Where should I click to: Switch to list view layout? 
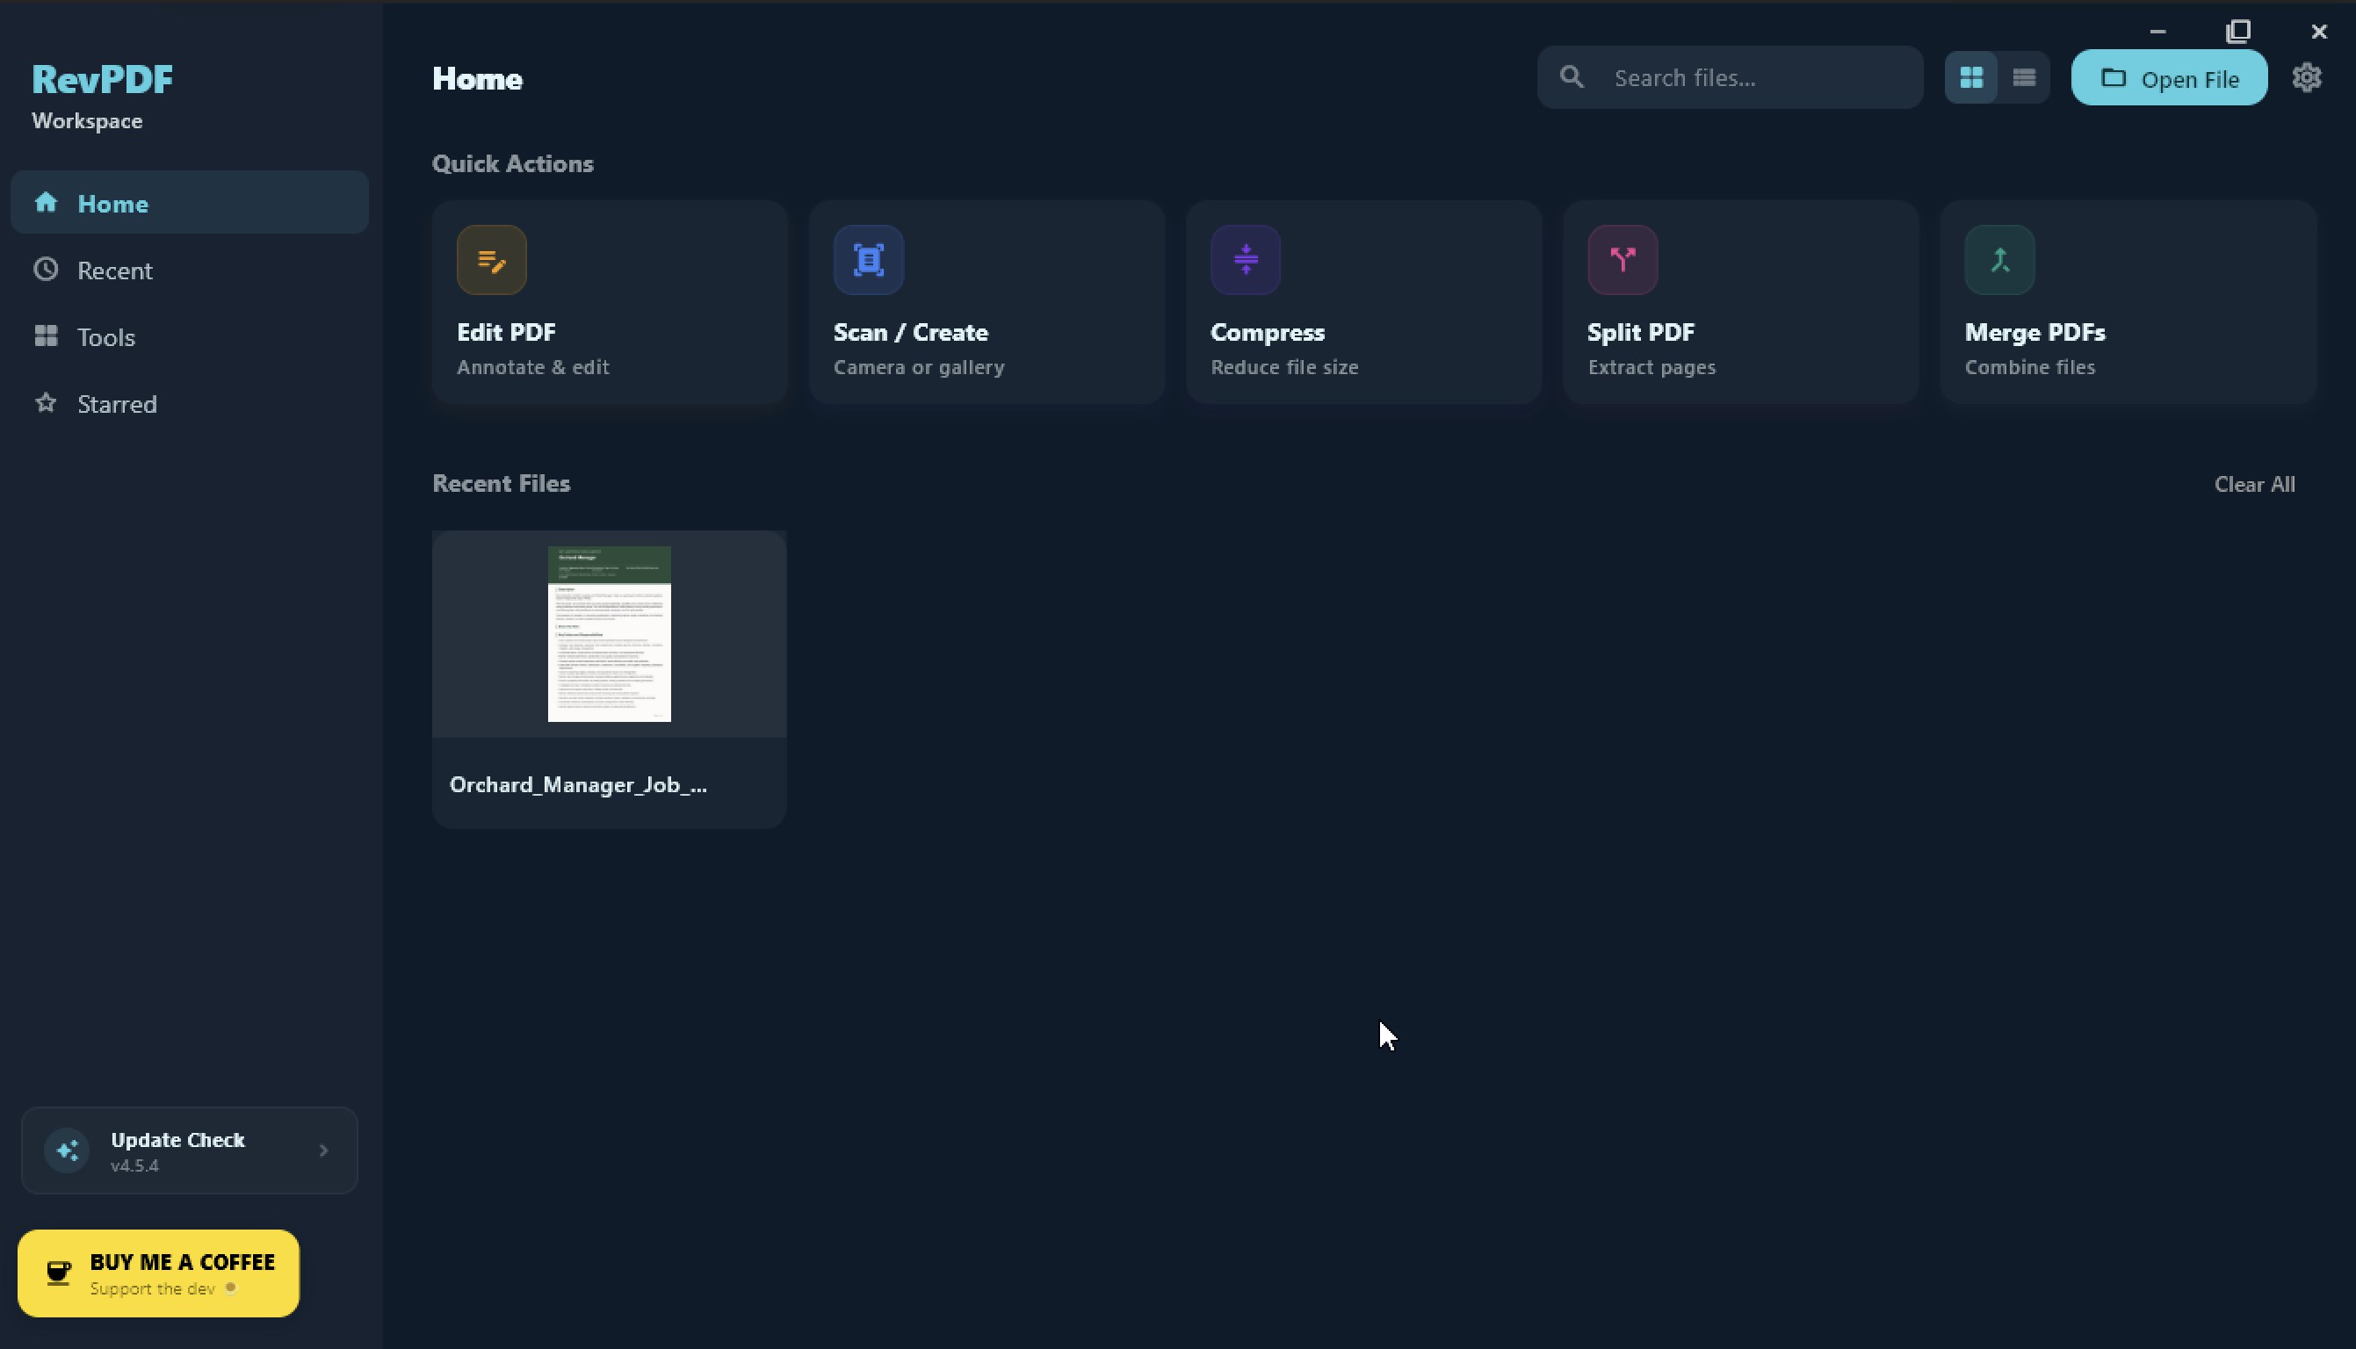[2023, 78]
